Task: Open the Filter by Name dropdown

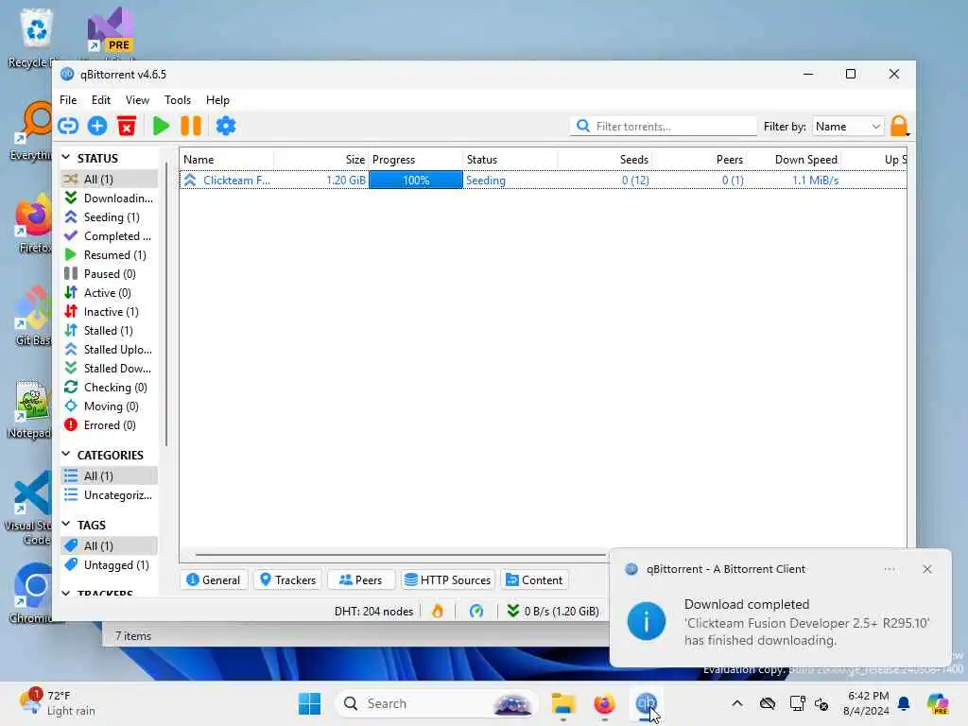Action: coord(848,126)
